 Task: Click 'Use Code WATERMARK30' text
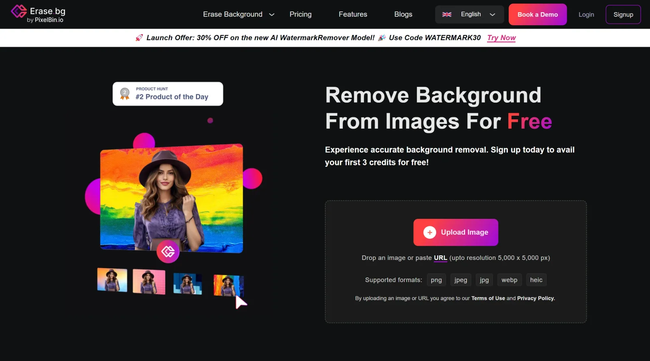point(435,38)
